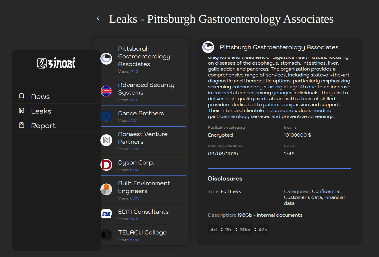
Task: Select Pittsburgh Gastroenterology Associates in the list
Action: tap(144, 57)
